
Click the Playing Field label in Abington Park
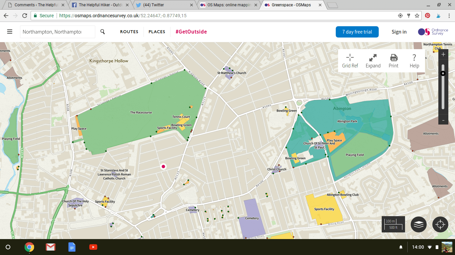point(354,155)
